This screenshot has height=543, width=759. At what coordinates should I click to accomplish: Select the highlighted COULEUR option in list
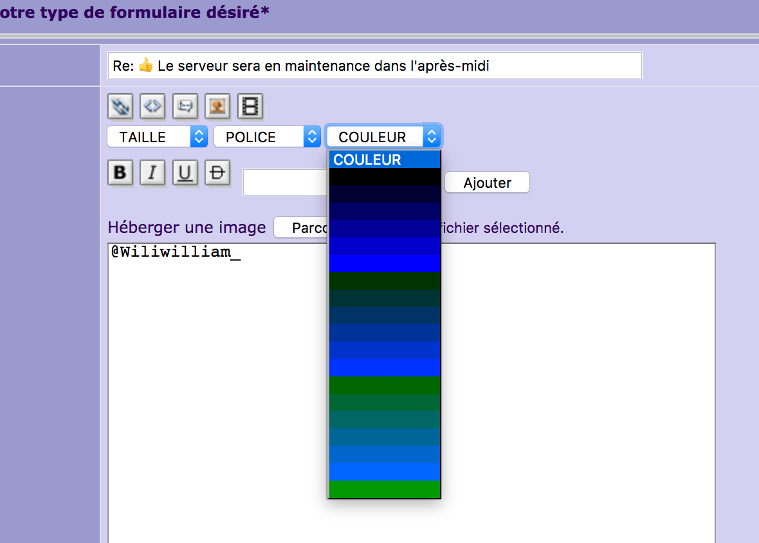(384, 160)
